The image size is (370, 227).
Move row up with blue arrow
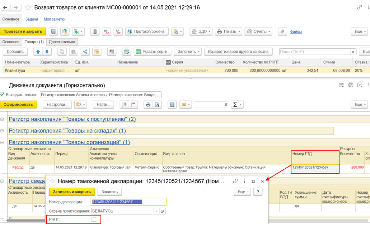pos(38,52)
